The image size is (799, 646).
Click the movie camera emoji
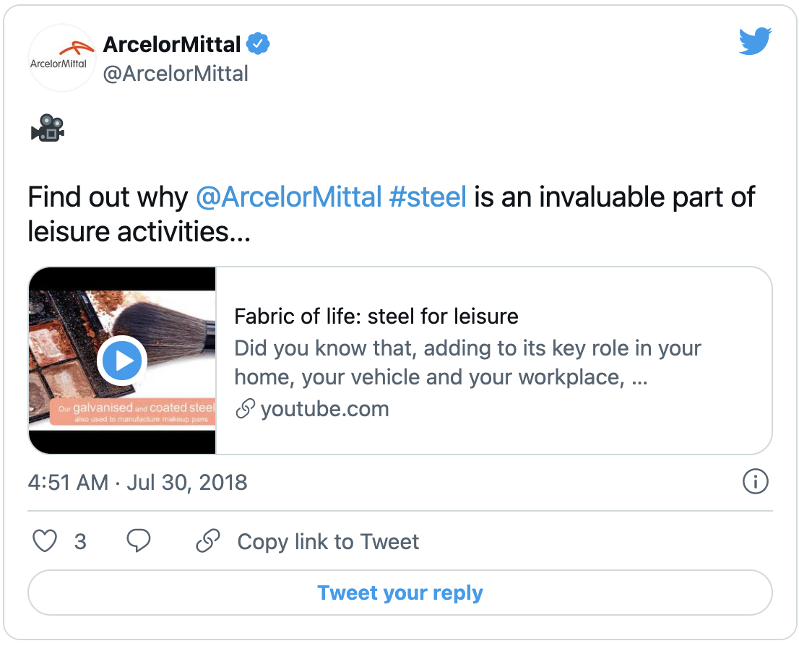48,128
